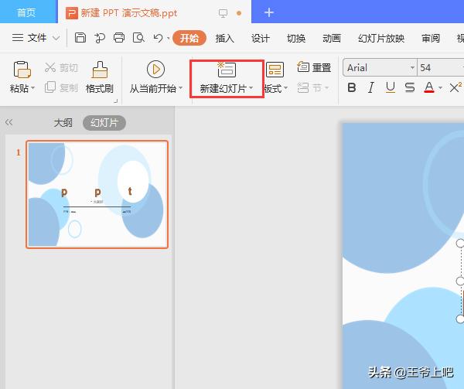
Task: Select slide 1 thumbnail in panel
Action: pos(97,194)
